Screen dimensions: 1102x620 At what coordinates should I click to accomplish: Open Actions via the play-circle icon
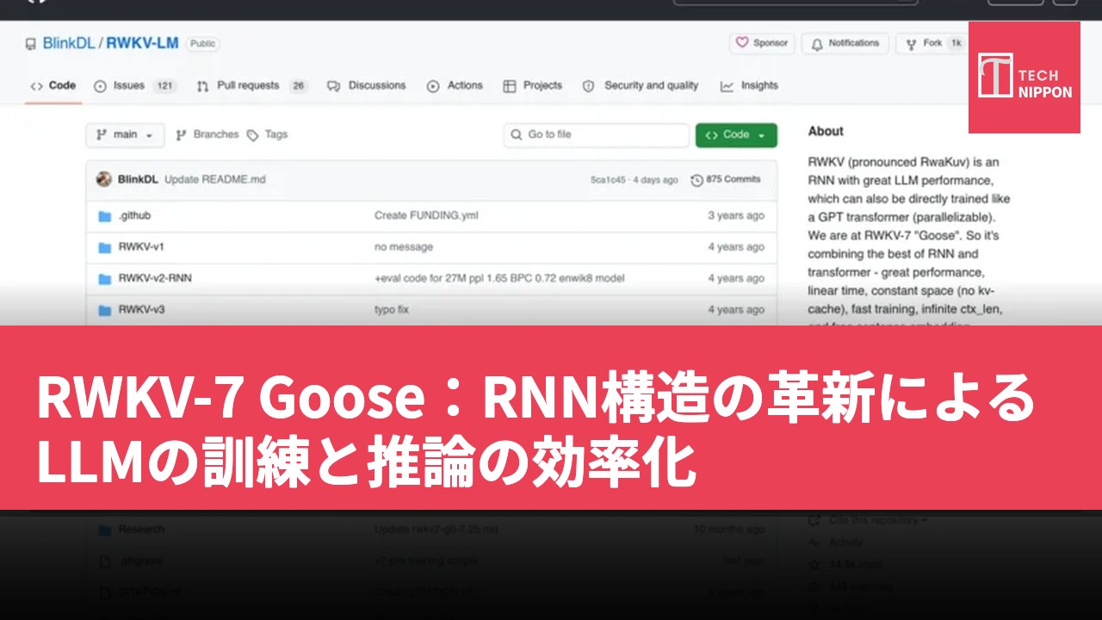433,86
